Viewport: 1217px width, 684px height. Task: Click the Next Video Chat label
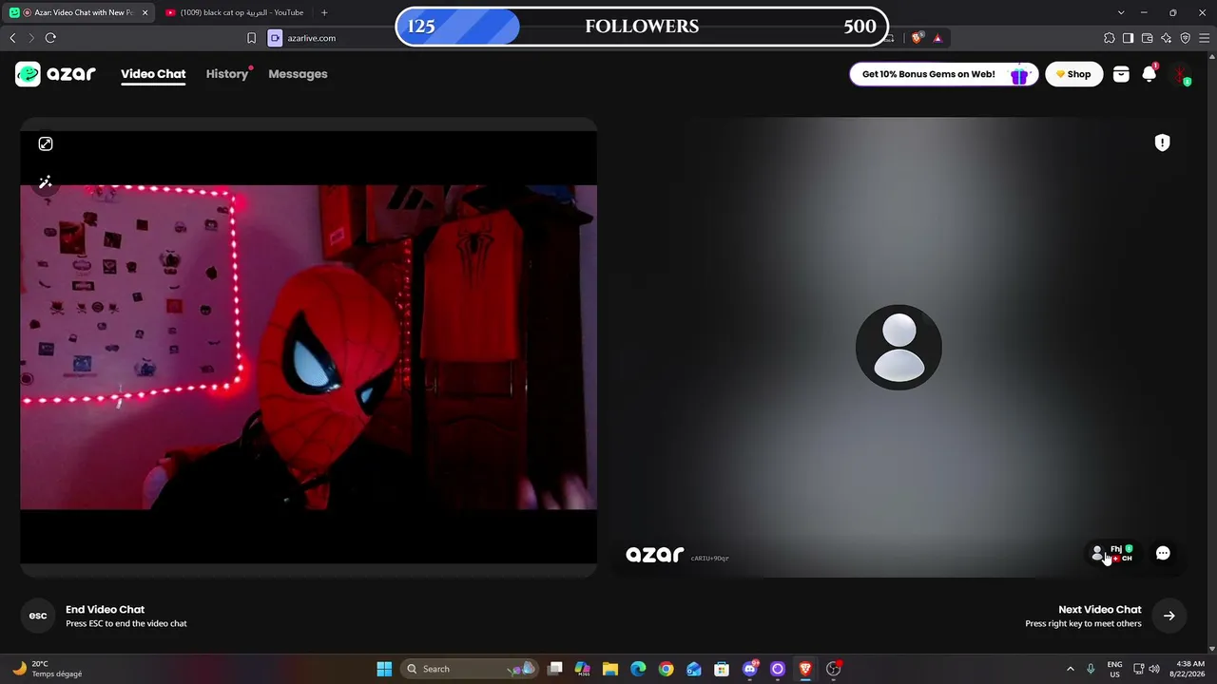pos(1100,610)
